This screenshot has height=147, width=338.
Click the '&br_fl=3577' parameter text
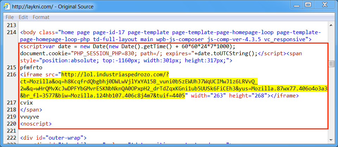[38, 96]
